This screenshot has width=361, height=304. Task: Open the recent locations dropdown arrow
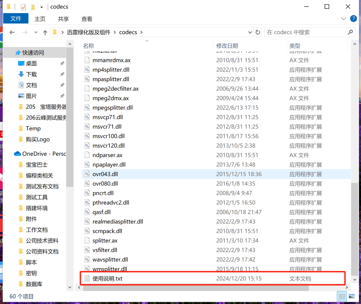35,32
